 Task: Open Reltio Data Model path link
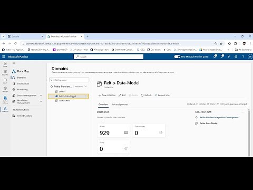click(208, 123)
